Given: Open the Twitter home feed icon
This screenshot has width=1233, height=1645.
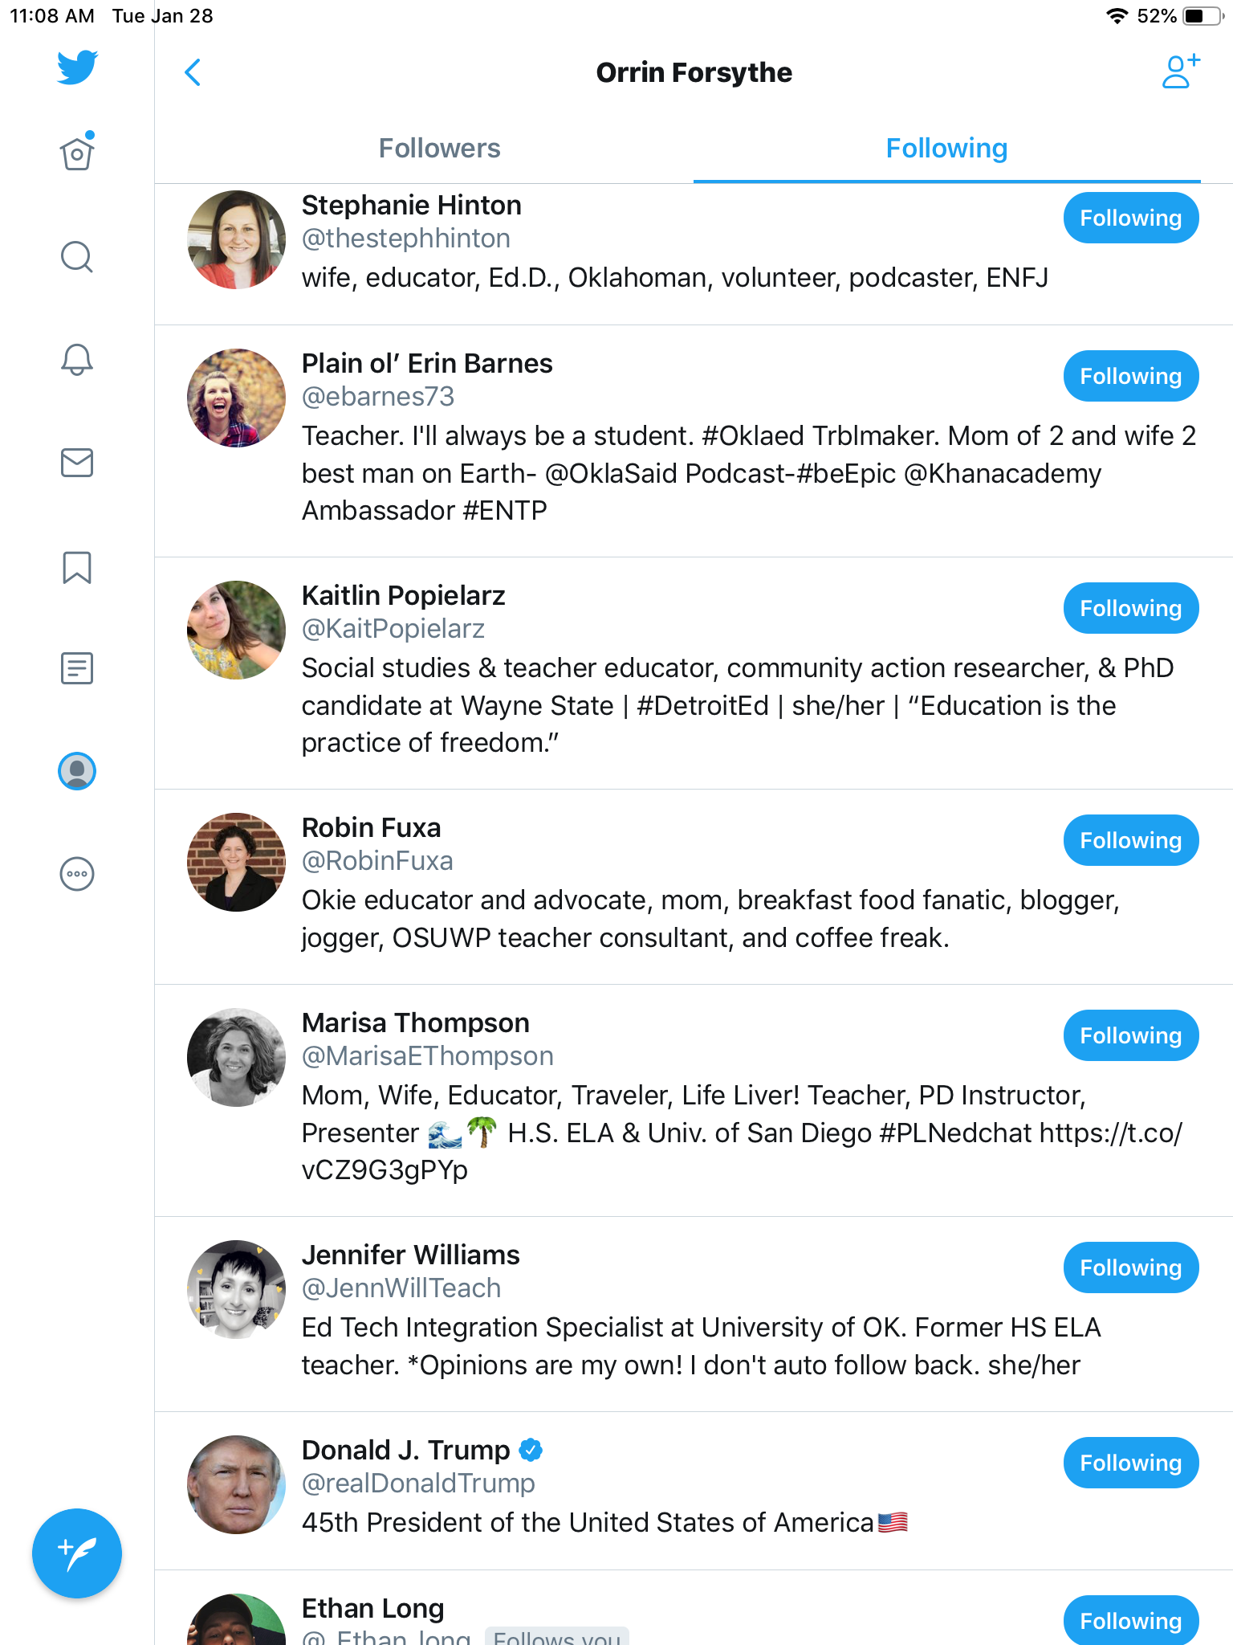Looking at the screenshot, I should pos(77,153).
